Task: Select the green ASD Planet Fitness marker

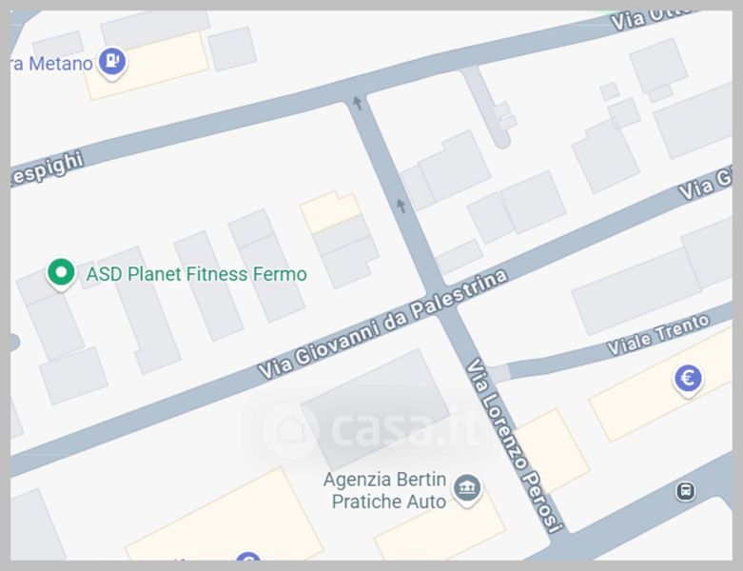Action: point(61,274)
